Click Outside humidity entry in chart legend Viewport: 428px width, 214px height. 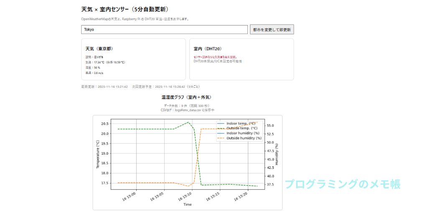click(x=243, y=138)
